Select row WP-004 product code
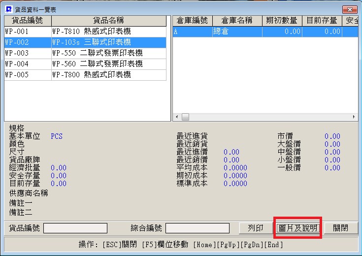This screenshot has width=362, height=256. [28, 64]
